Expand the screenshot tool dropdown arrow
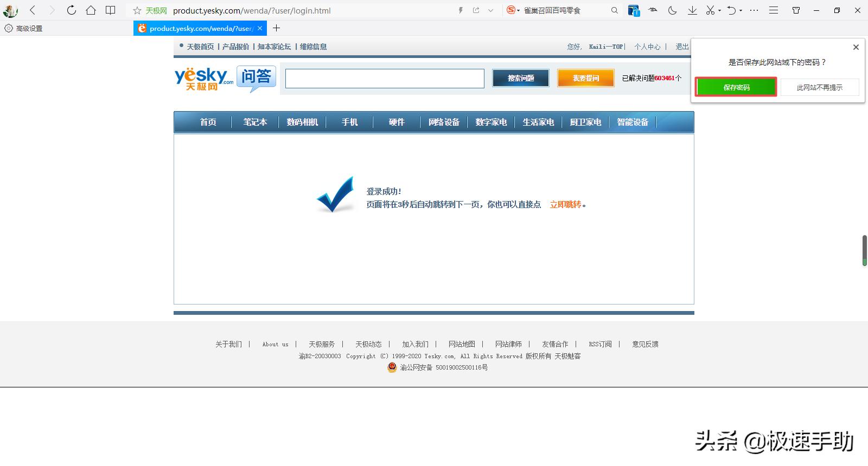This screenshot has height=466, width=868. click(719, 11)
